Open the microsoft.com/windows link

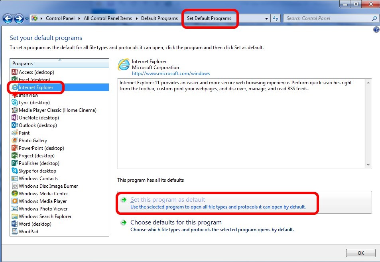[x=171, y=73]
